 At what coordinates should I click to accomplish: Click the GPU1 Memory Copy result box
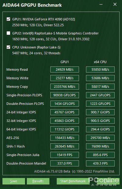[x=65, y=87]
